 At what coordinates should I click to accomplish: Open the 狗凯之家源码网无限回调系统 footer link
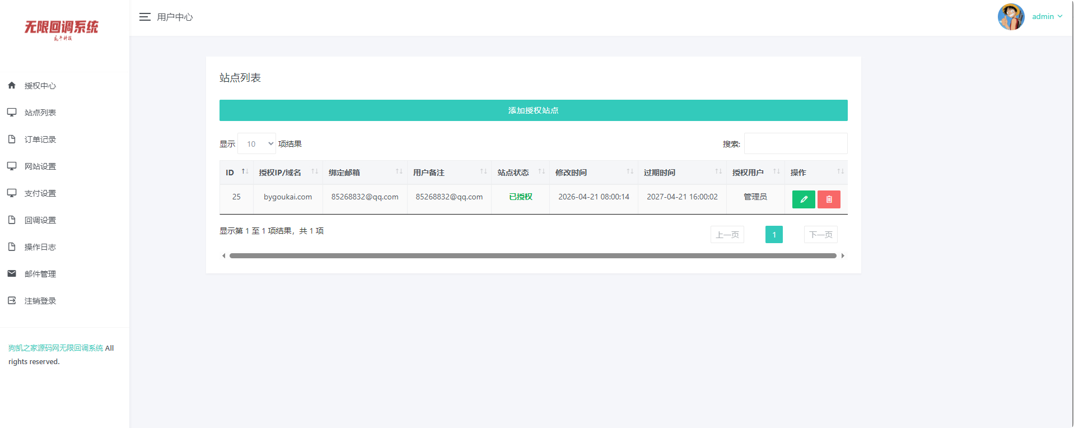tap(55, 348)
